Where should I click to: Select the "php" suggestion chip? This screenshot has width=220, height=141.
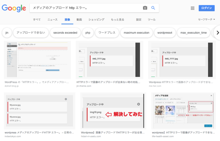[88, 32]
